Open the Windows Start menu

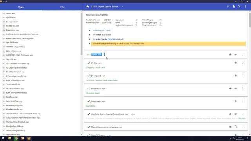pos(3,138)
